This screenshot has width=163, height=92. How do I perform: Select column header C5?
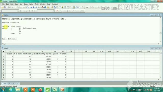tap(63, 51)
